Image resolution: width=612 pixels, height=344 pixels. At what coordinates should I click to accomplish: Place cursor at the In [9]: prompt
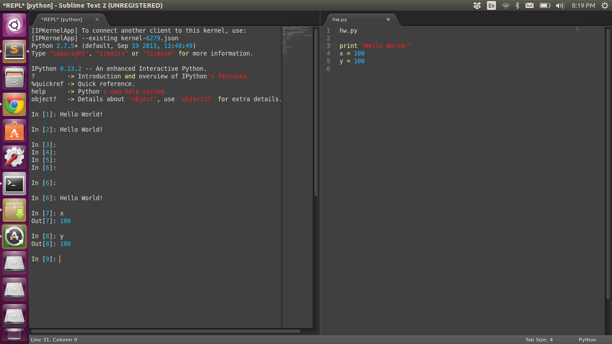[x=60, y=259]
